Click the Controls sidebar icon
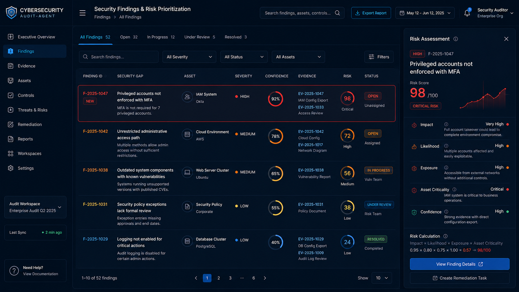 tap(11, 95)
